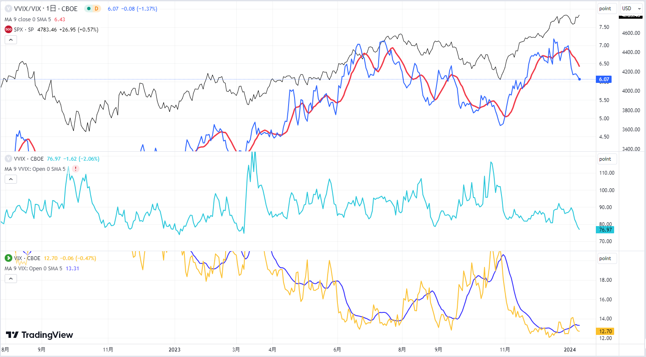Collapse the legend in the VVIX/VIX pane

point(11,40)
